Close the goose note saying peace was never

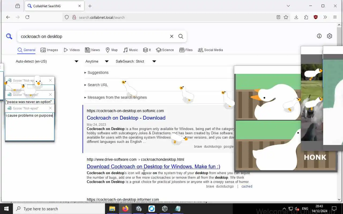coord(50,94)
